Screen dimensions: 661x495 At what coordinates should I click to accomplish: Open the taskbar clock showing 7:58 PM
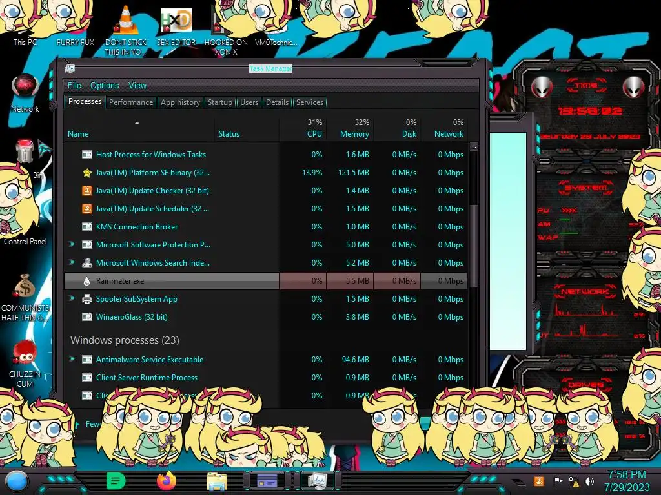click(627, 481)
